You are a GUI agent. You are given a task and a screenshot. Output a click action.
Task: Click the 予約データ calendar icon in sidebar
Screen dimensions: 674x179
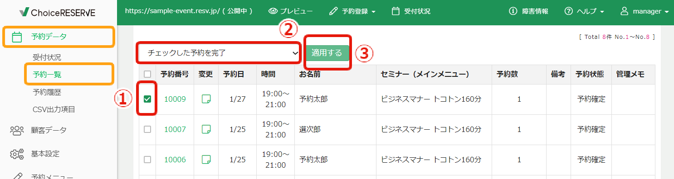tap(17, 37)
